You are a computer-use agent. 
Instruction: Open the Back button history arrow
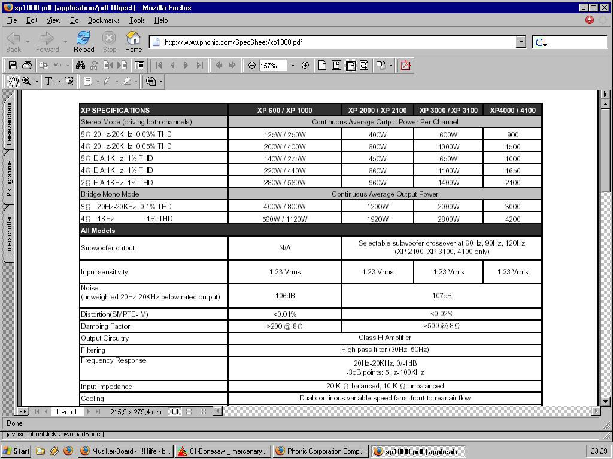point(28,41)
